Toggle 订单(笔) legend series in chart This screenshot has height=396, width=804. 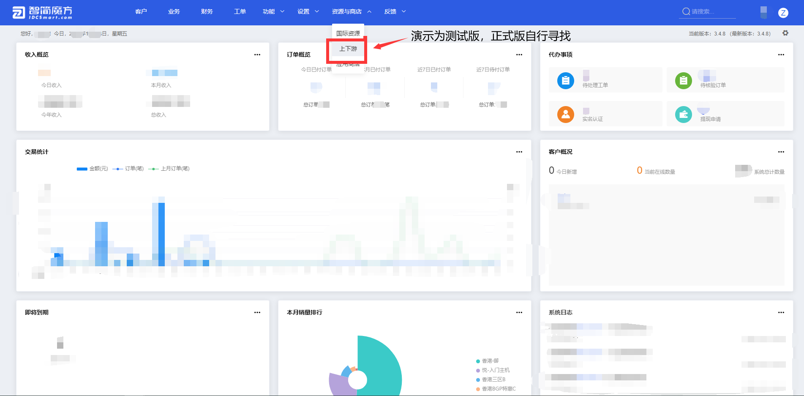coord(128,169)
